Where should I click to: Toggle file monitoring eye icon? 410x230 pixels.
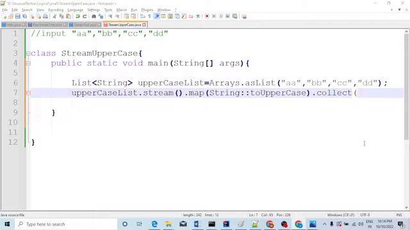pos(198,16)
